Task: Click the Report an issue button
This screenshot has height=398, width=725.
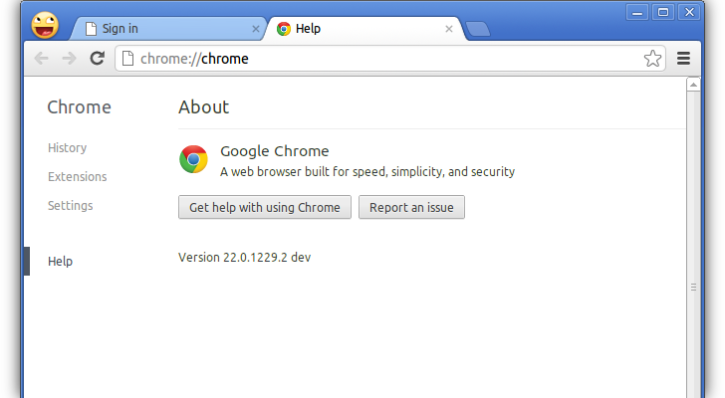Action: click(411, 207)
